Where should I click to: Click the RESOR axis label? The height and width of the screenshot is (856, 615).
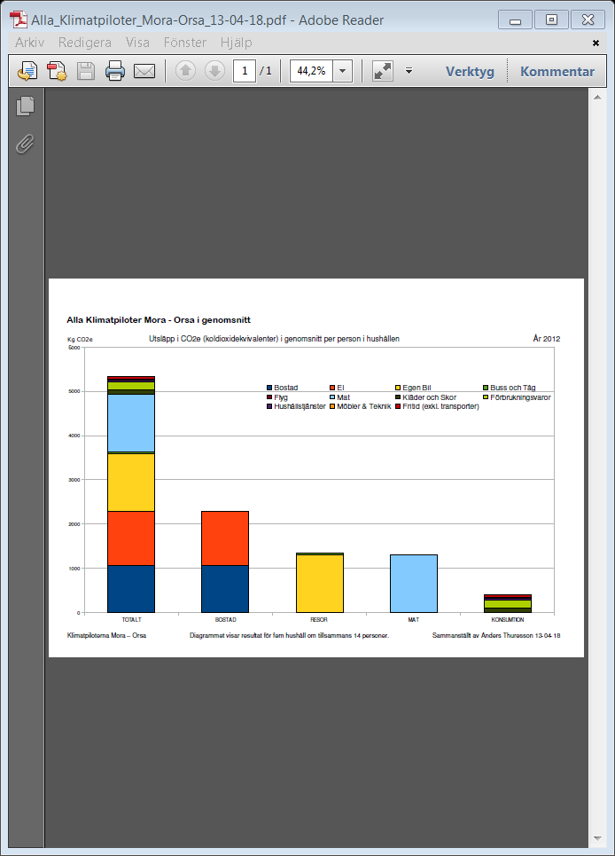coord(319,620)
